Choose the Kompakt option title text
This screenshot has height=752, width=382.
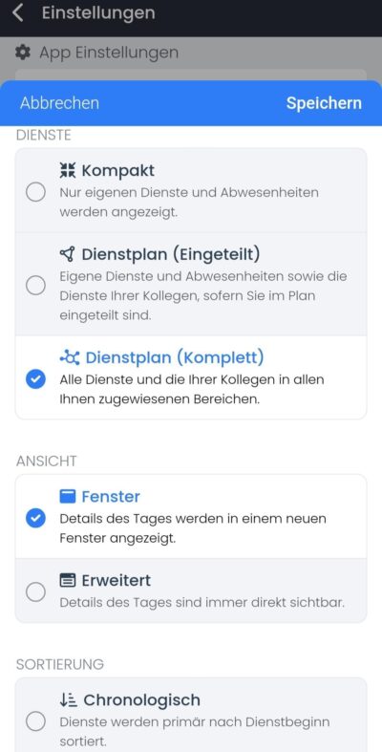click(117, 170)
